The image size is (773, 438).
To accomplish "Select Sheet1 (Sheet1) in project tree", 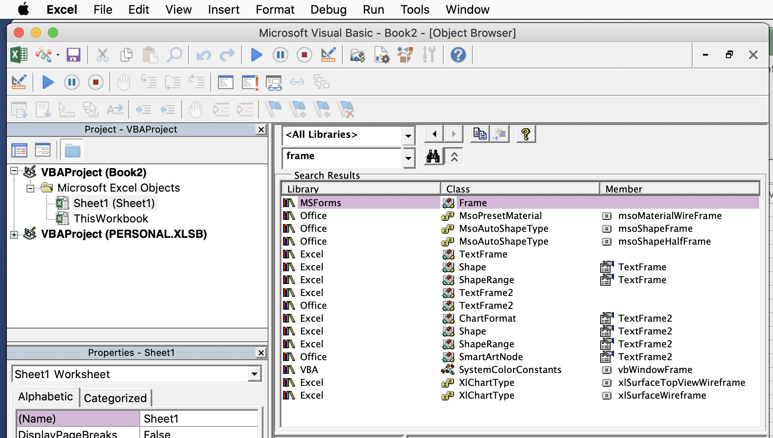I will click(x=114, y=203).
